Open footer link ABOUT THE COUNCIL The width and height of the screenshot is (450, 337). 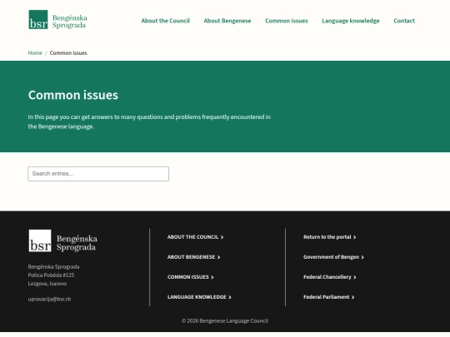[195, 237]
